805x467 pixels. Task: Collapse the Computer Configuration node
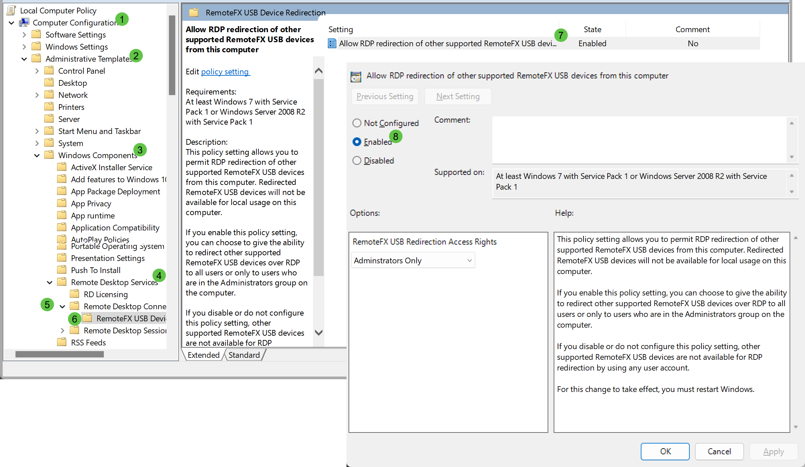click(x=11, y=23)
